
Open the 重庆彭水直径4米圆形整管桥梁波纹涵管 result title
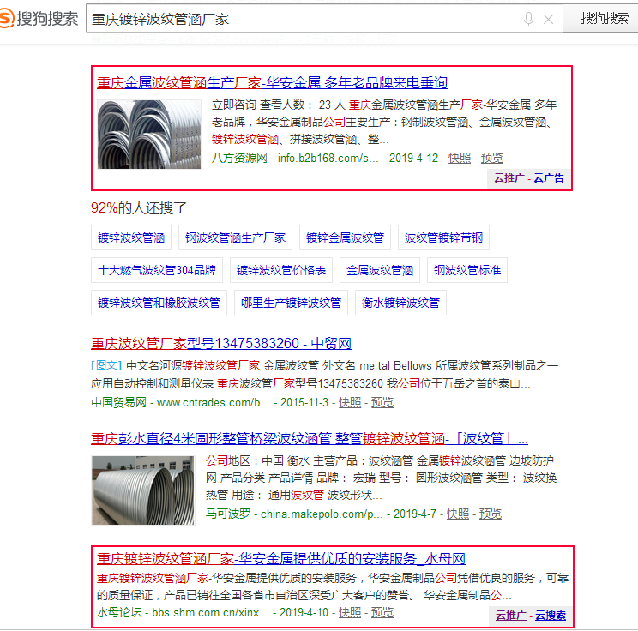[x=310, y=439]
